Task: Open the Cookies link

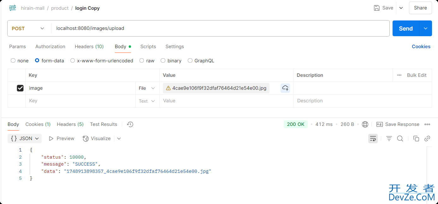Action: click(421, 47)
